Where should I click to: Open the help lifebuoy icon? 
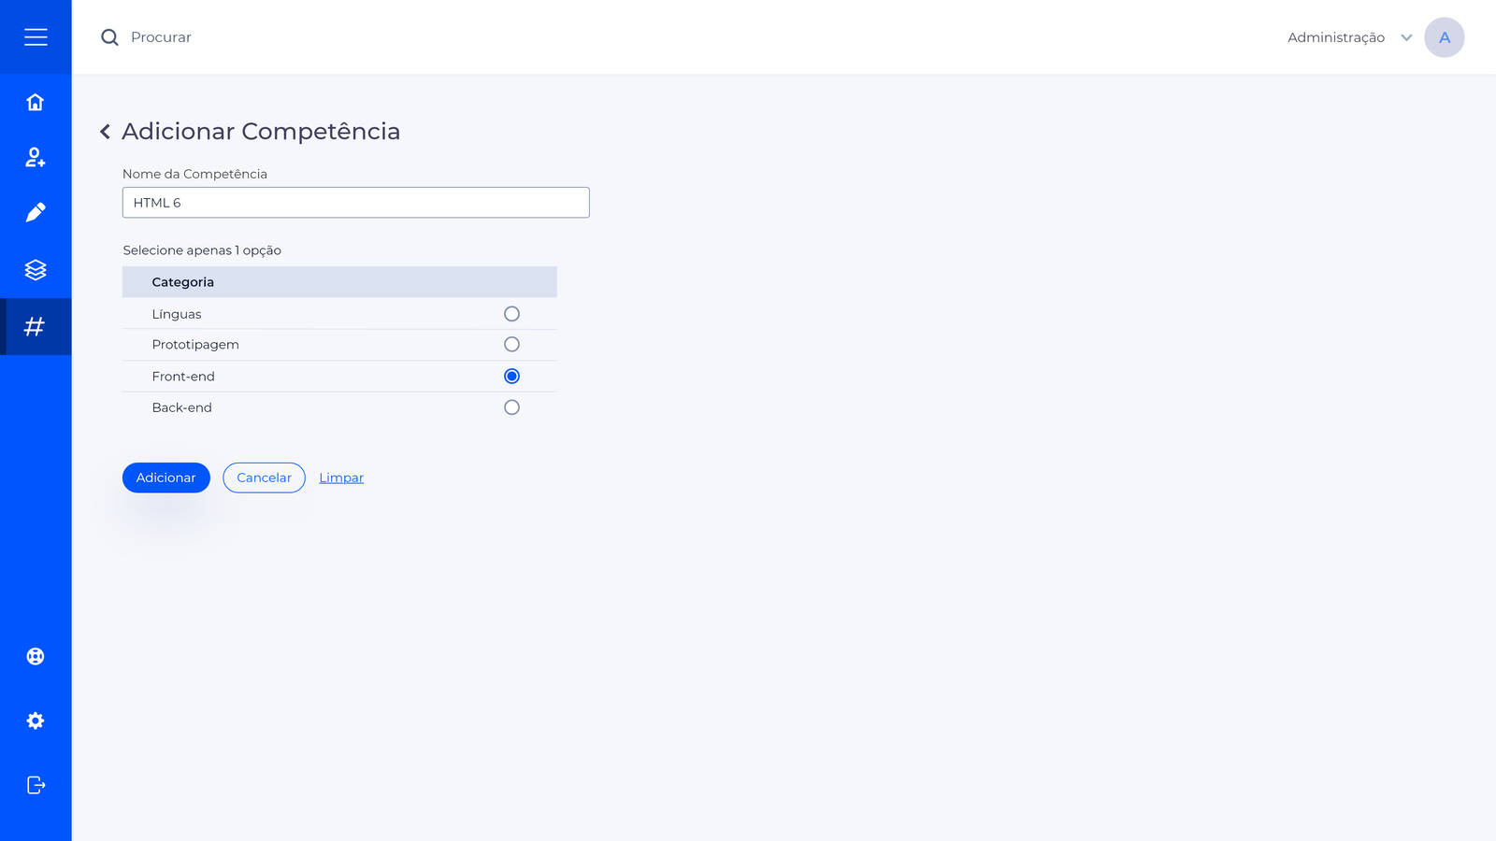[x=36, y=656]
